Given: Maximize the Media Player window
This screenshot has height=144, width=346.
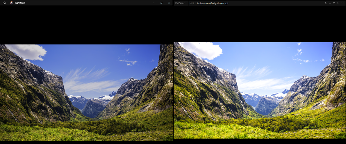Looking at the screenshot, I should pyautogui.click(x=161, y=3).
